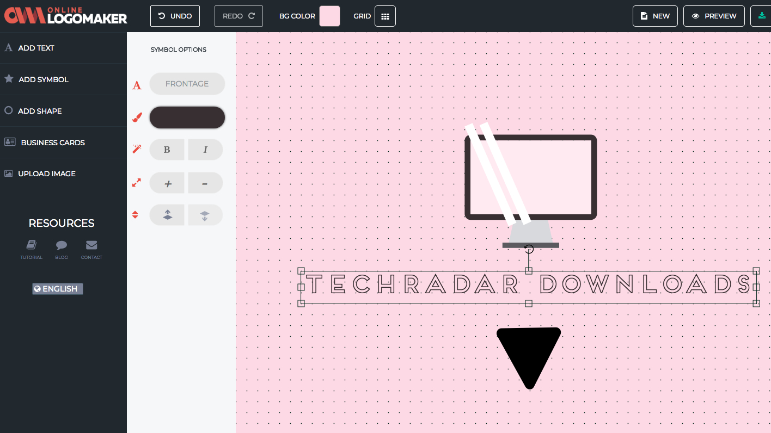This screenshot has height=433, width=771.
Task: Bring the layer forward with up arrow
Action: pos(167,215)
